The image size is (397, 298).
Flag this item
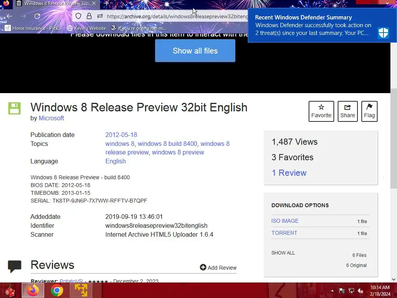pyautogui.click(x=369, y=111)
